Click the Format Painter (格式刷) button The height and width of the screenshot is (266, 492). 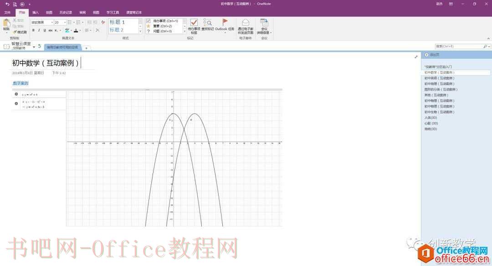coord(20,32)
